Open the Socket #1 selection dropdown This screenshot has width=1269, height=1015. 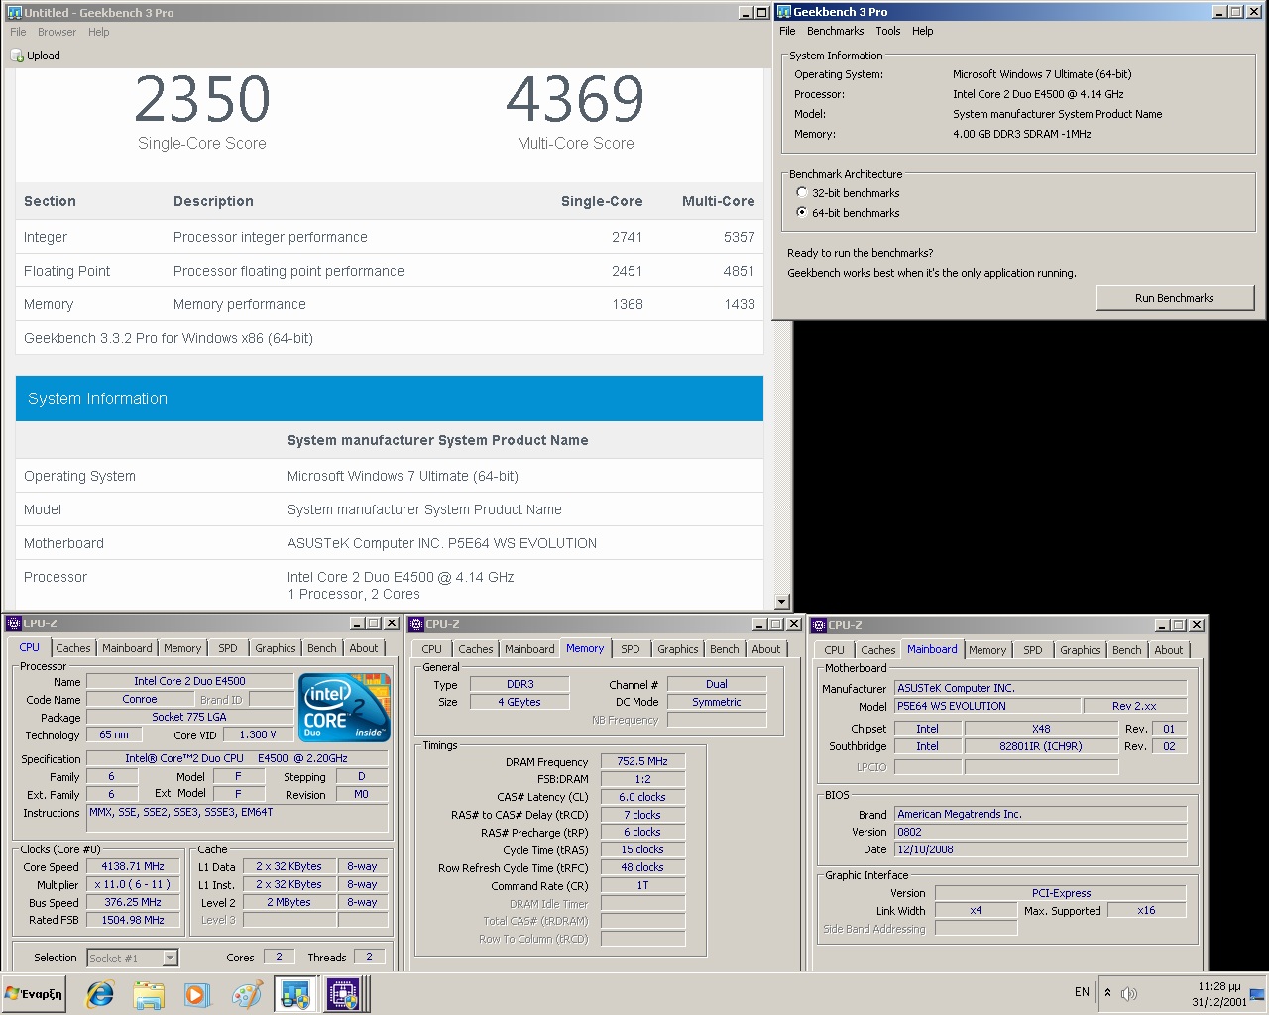tap(170, 958)
